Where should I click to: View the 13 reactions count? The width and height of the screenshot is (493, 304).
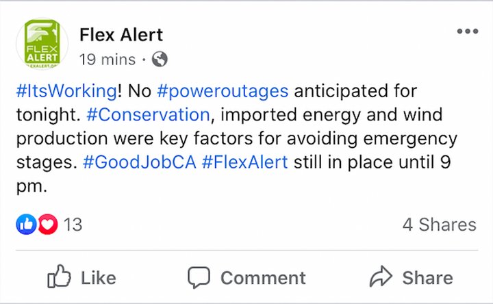click(73, 225)
